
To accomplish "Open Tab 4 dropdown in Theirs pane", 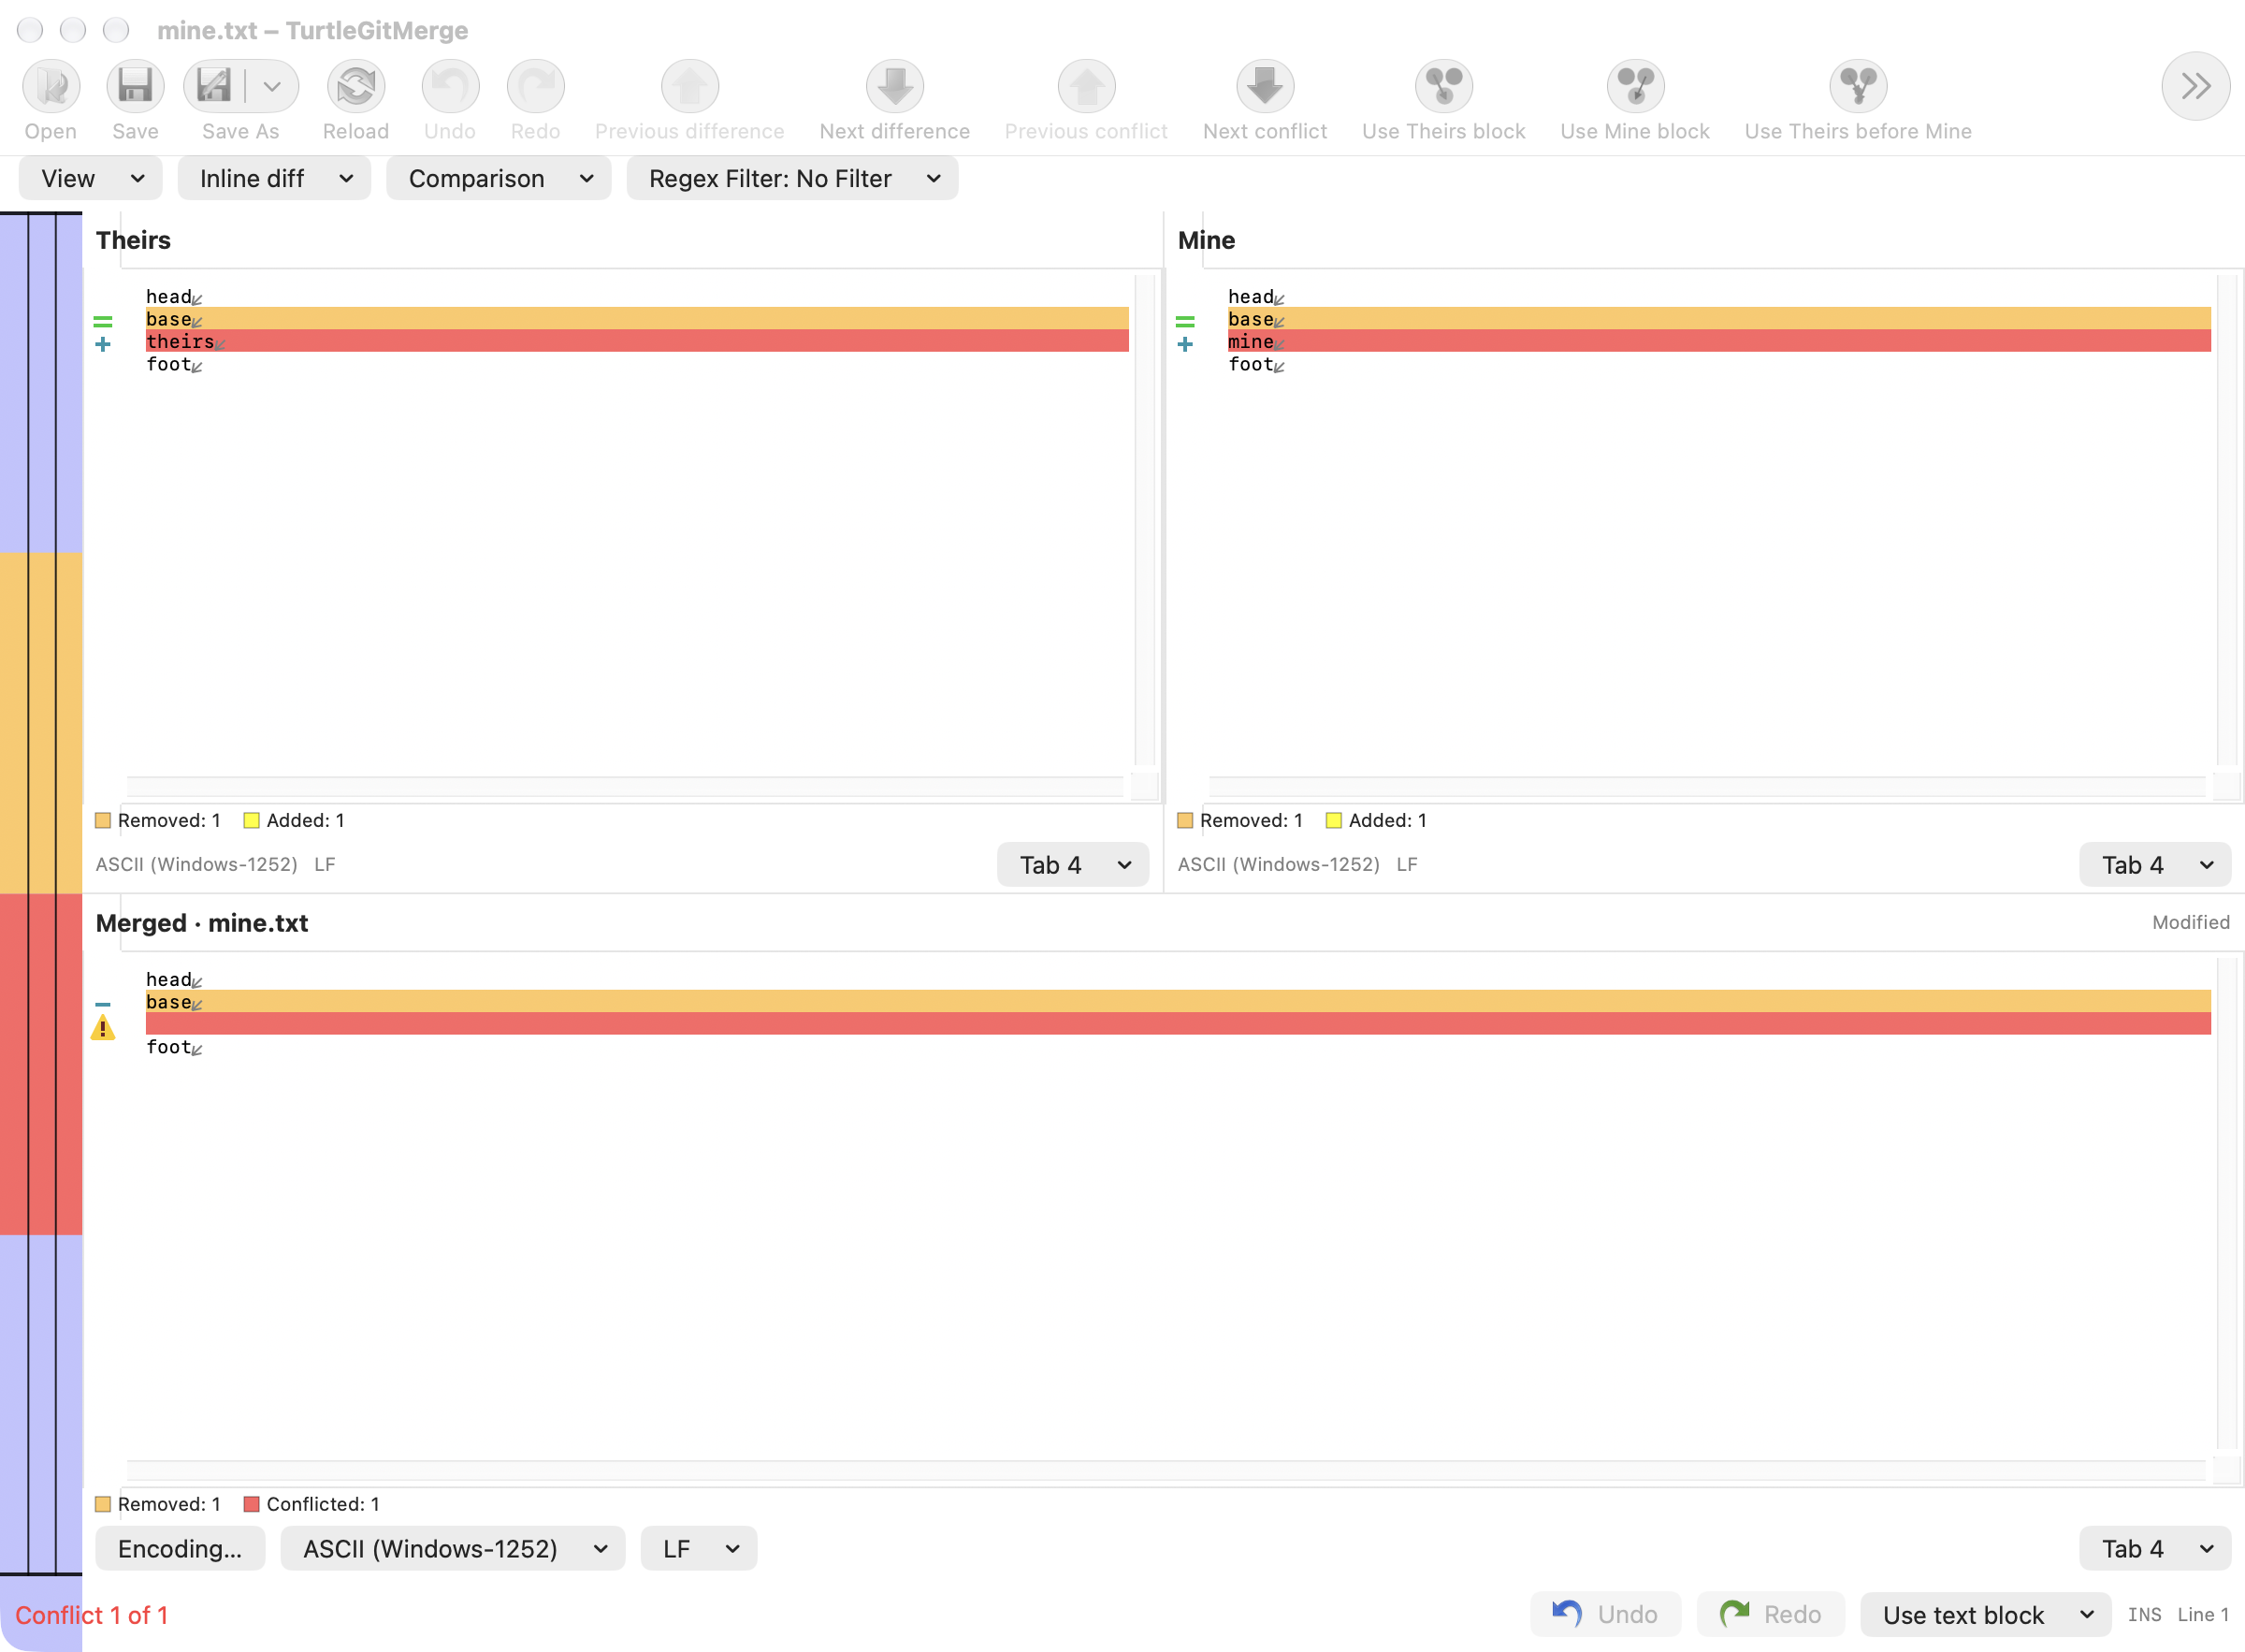I will coord(1073,865).
